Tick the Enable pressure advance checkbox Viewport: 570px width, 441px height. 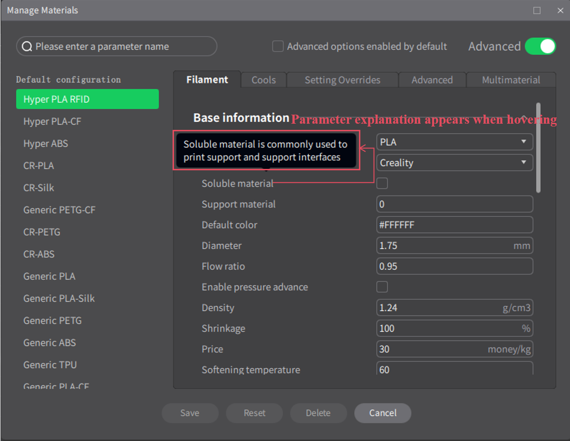(382, 287)
